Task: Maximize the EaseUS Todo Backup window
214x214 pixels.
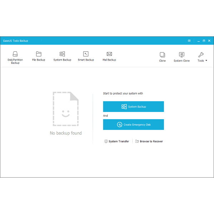Action: [x=204, y=41]
